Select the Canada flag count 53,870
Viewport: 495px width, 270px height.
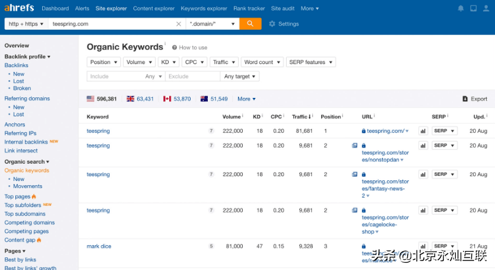pos(177,99)
